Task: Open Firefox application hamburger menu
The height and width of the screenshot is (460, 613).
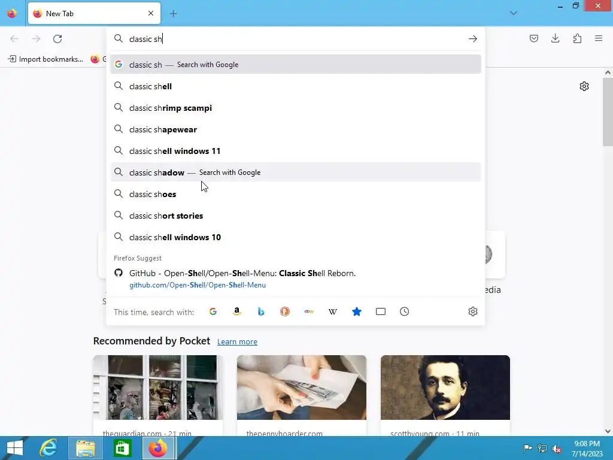Action: (x=599, y=38)
